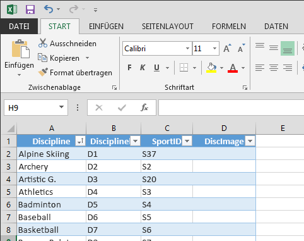
Task: Expand font color dropdown arrow
Action: (243, 68)
